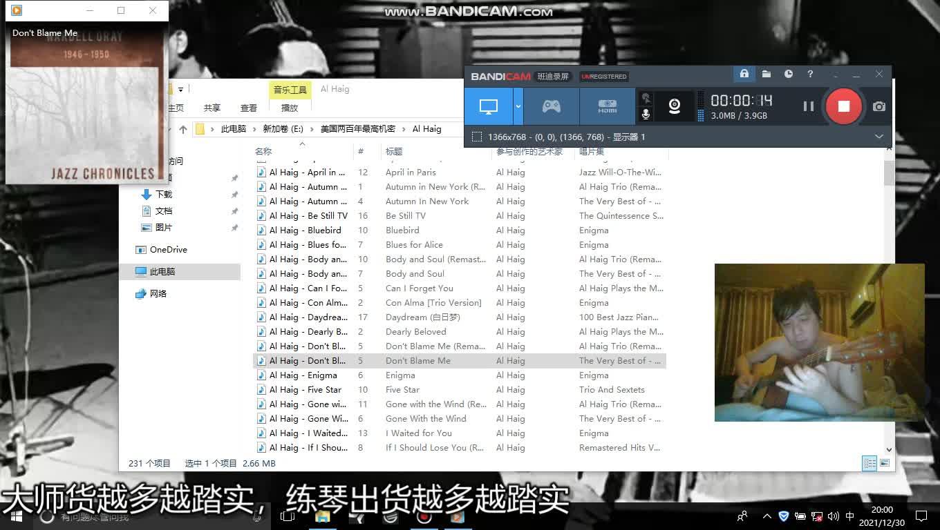
Task: Toggle mouse cursor effect in Bandicam
Action: coord(646,99)
